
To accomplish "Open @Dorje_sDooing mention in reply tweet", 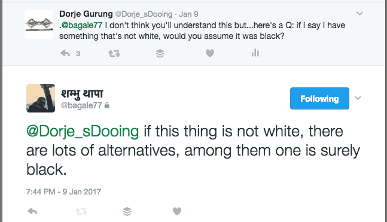I will 83,132.
